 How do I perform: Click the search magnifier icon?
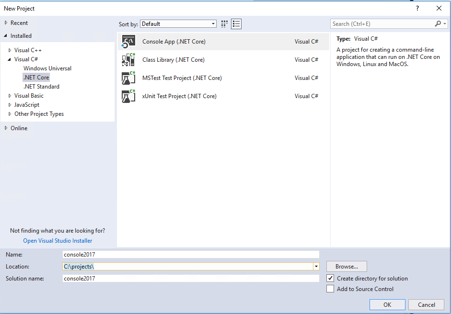tap(438, 23)
